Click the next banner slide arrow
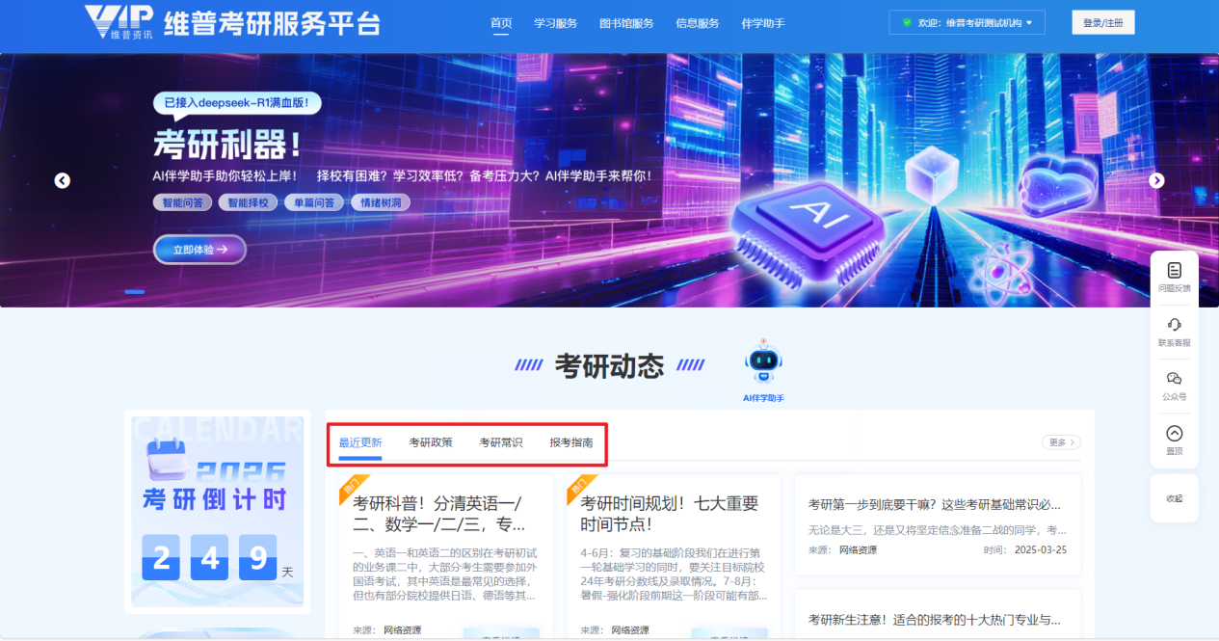 pyautogui.click(x=1156, y=180)
